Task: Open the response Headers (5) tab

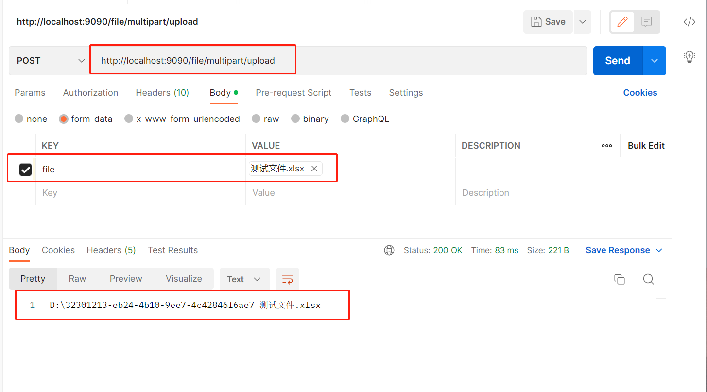Action: 111,250
